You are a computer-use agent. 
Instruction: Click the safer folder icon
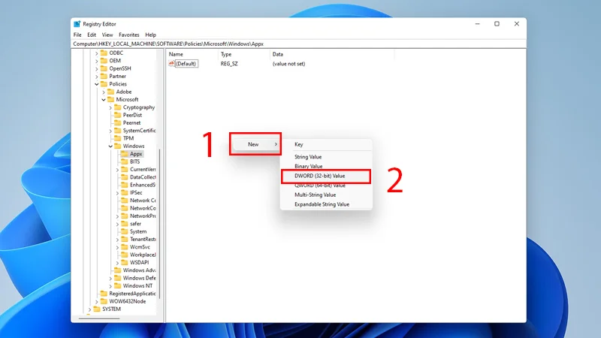[125, 224]
